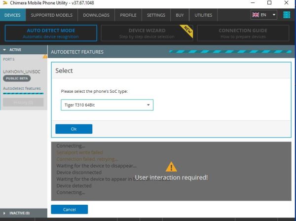The width and height of the screenshot is (296, 221).
Task: Click the 'Device disconnected' log line
Action: (x=79, y=172)
